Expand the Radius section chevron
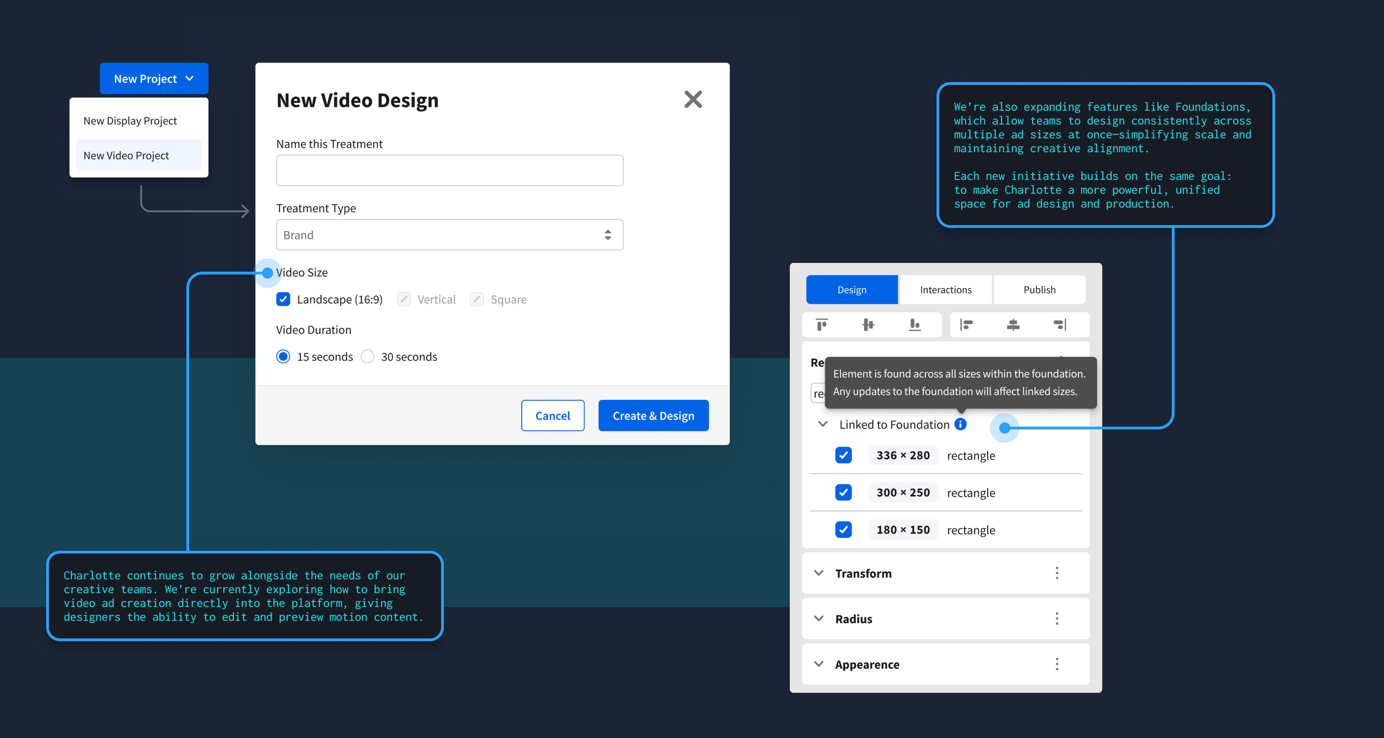The image size is (1384, 738). coord(818,619)
